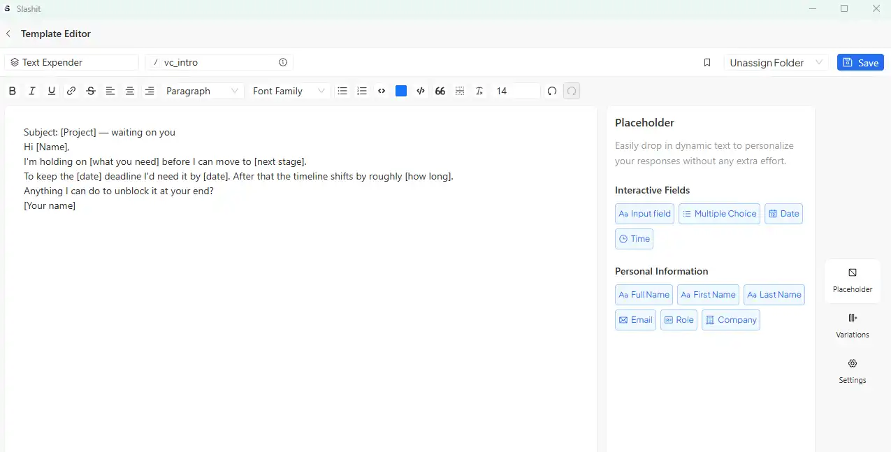Open the Font Family dropdown
The width and height of the screenshot is (891, 452).
tap(289, 91)
